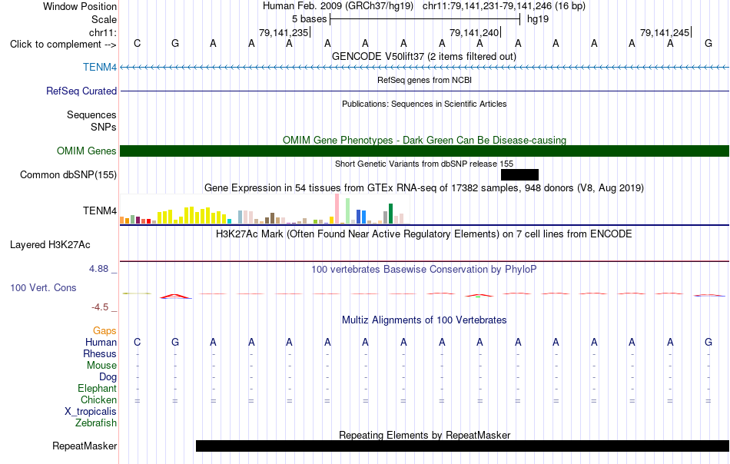Click the dark green bar in GTEx chart
This screenshot has width=730, height=464.
pyautogui.click(x=390, y=214)
